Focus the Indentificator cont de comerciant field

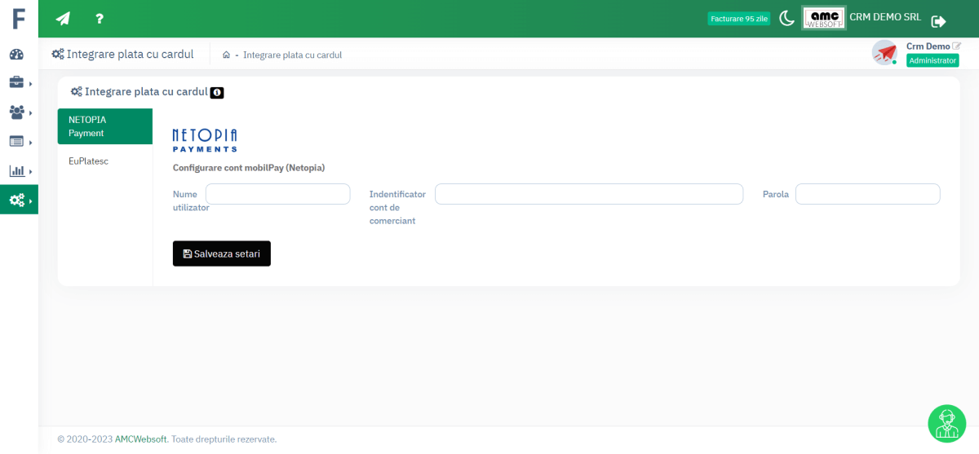point(588,194)
